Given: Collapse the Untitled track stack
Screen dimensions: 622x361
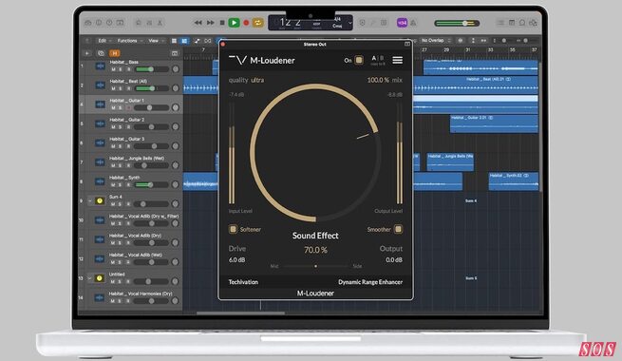Looking at the screenshot, I should coord(90,278).
